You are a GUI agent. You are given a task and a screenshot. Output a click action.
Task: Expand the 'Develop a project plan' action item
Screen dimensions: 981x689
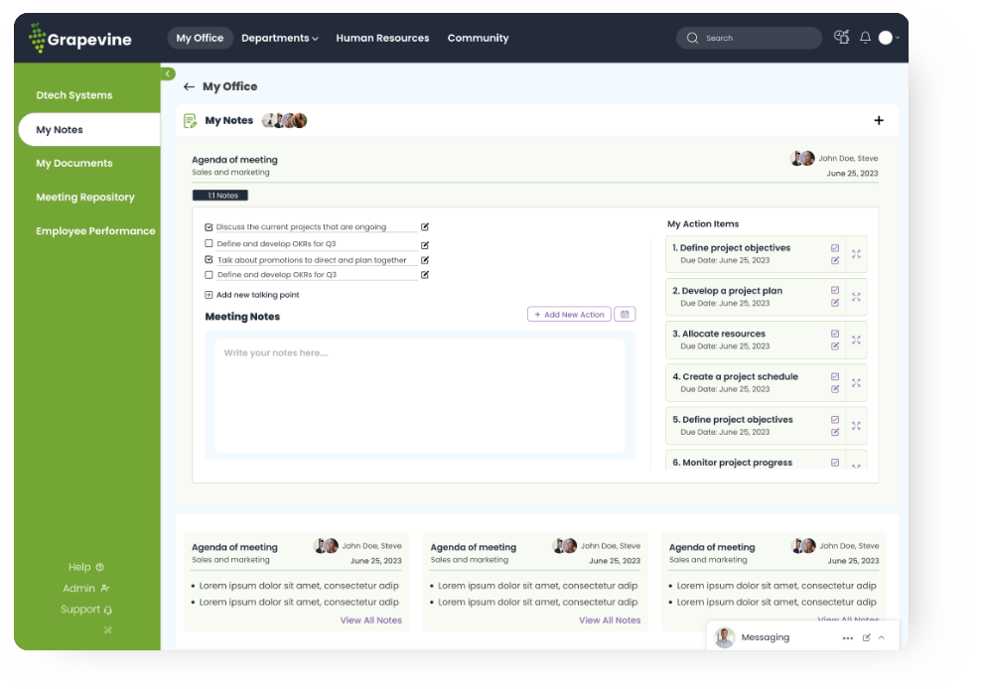coord(856,297)
